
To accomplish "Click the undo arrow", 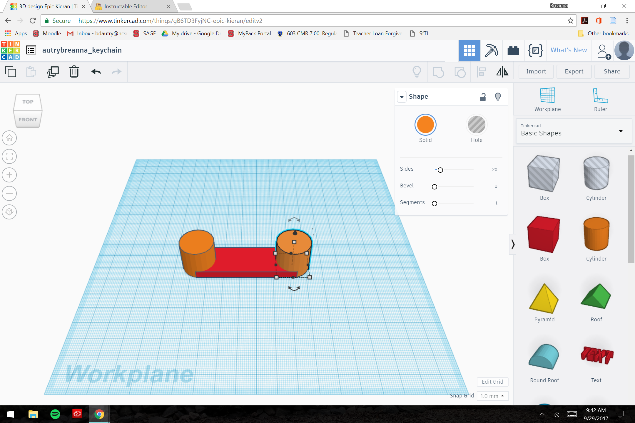I will [x=96, y=72].
